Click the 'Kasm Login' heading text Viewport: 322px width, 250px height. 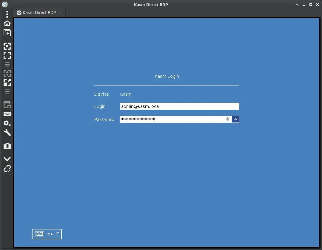pos(167,76)
